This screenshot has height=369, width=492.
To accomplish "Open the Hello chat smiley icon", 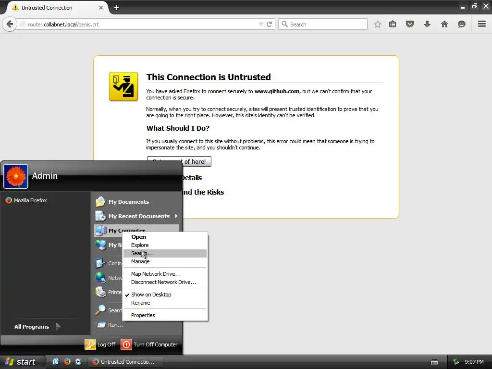I will [x=462, y=24].
